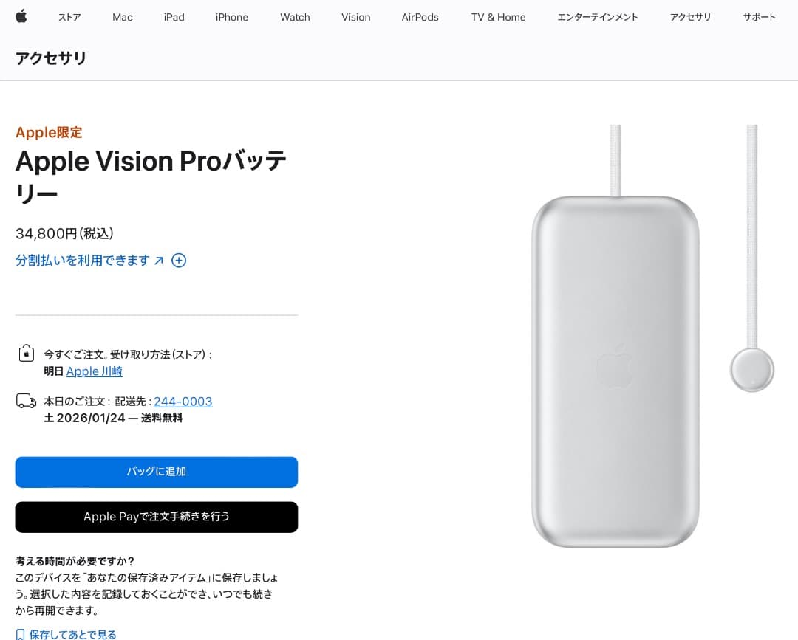The image size is (798, 640).
Task: Select iPad in the navigation bar
Action: (x=174, y=17)
